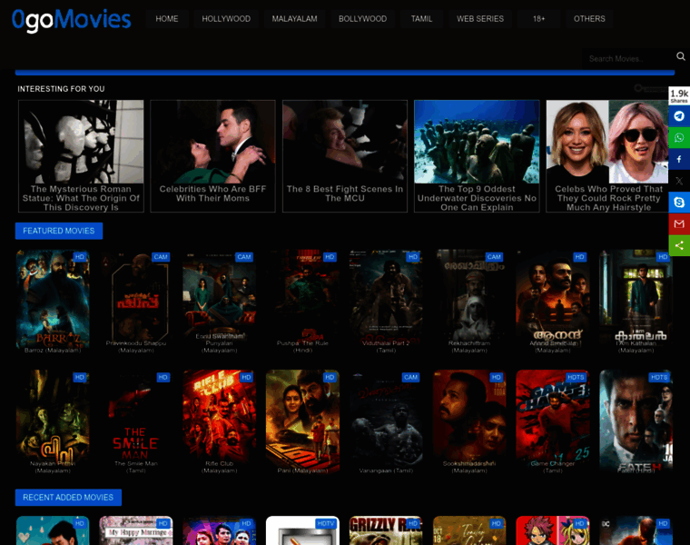Open Celebrities BFF With Their Moms article
This screenshot has height=545, width=690.
pyautogui.click(x=213, y=156)
